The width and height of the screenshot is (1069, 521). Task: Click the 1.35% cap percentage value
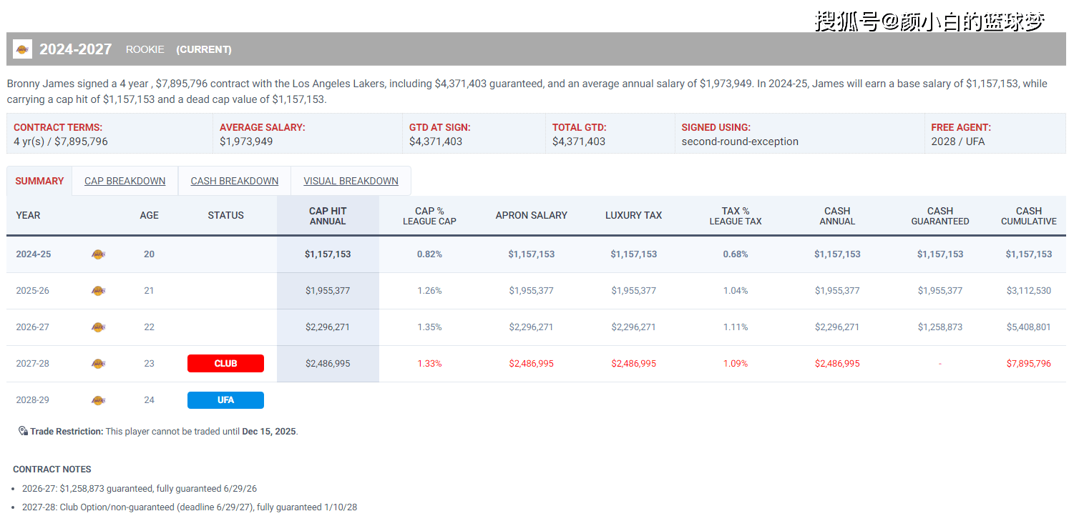429,327
